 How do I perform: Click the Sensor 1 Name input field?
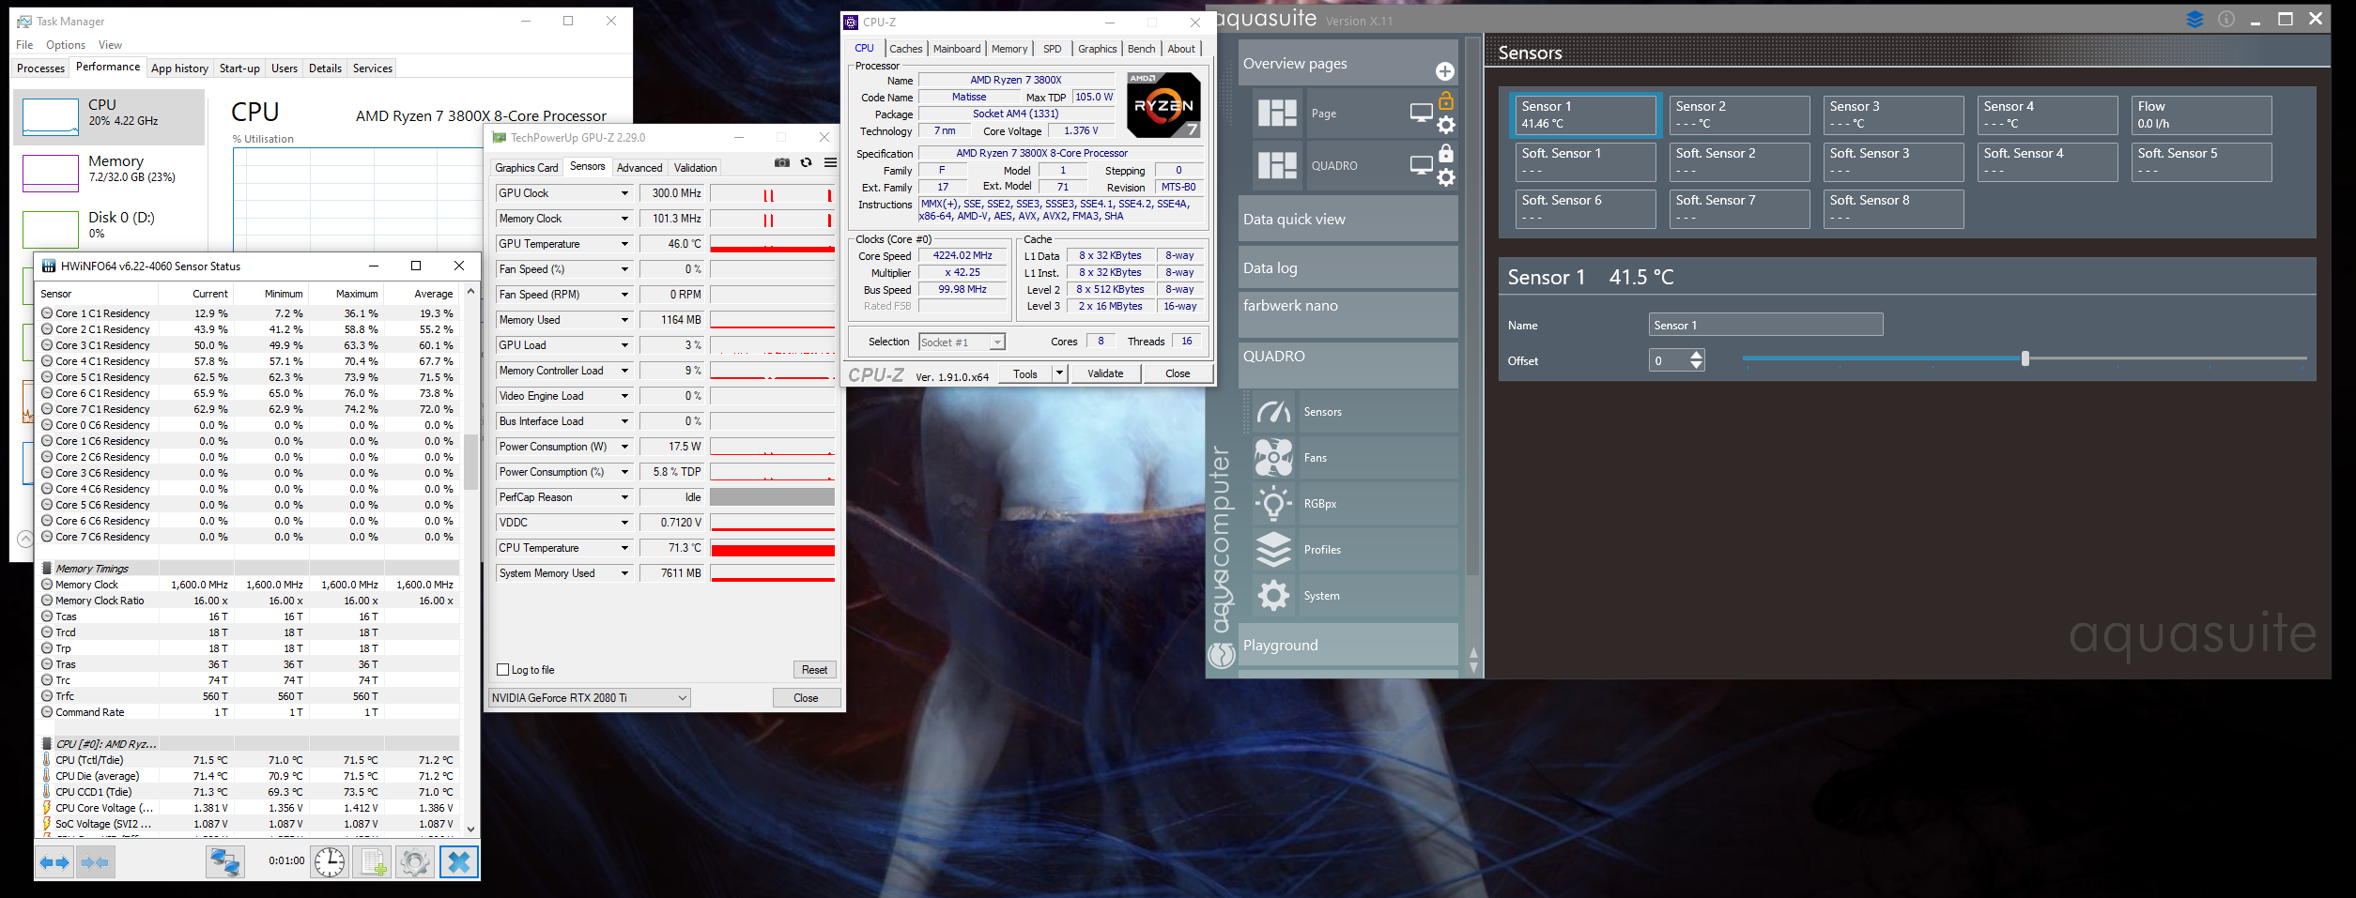[1765, 325]
